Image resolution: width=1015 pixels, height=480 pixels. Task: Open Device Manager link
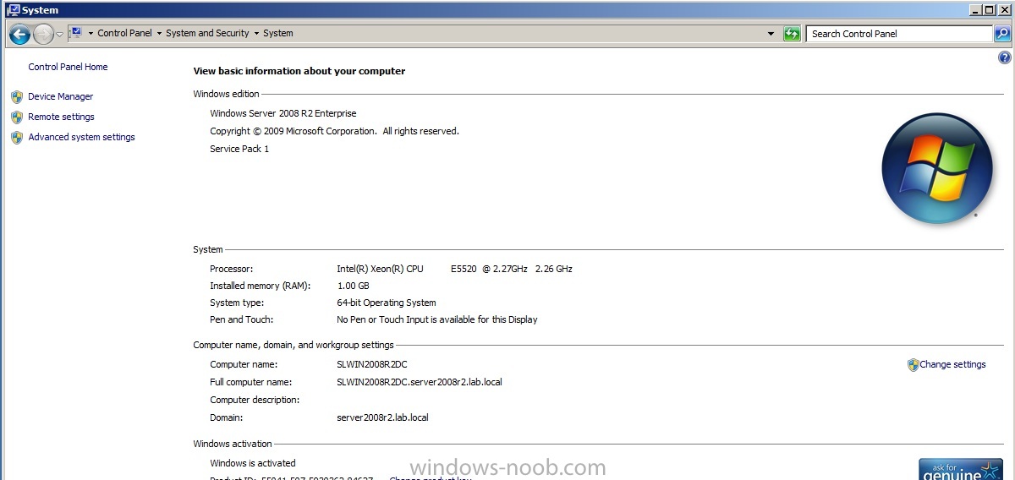click(x=60, y=96)
